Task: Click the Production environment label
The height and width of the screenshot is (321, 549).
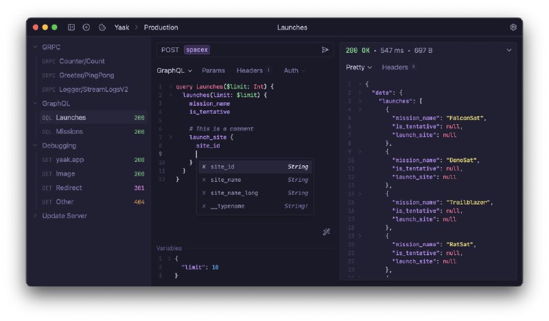Action: point(161,27)
